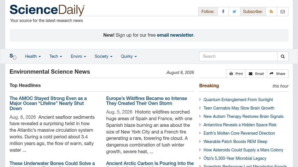Viewport: 298px width, 167px height.
Task: Open Europe's Wildfires headline
Action: coord(146,101)
